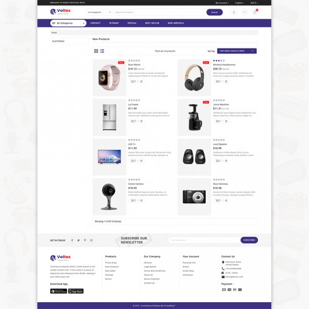The image size is (309, 309).
Task: Open Twitter social icon in footer
Action: pyautogui.click(x=78, y=240)
